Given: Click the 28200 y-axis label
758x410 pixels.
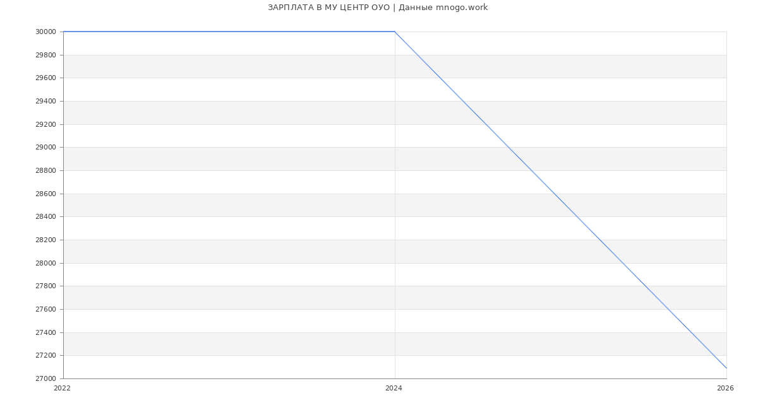Looking at the screenshot, I should [45, 240].
